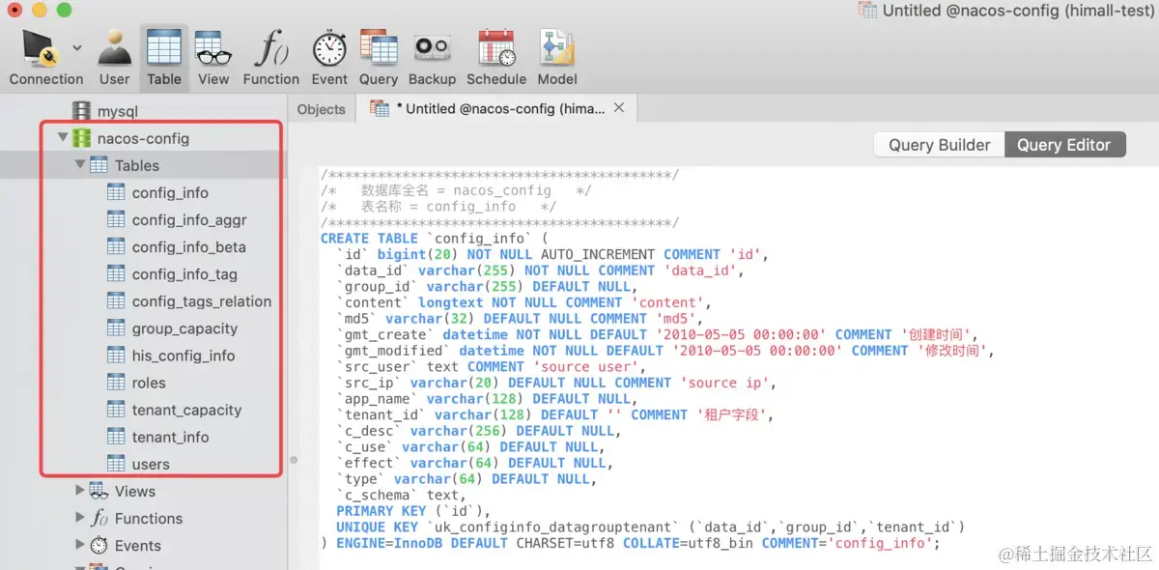Click the Tables folder icon
This screenshot has width=1159, height=570.
click(x=99, y=165)
